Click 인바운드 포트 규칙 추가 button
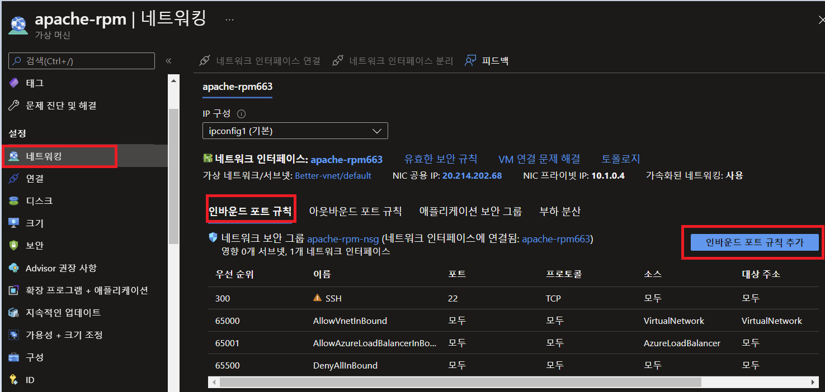The height and width of the screenshot is (392, 825). click(755, 242)
